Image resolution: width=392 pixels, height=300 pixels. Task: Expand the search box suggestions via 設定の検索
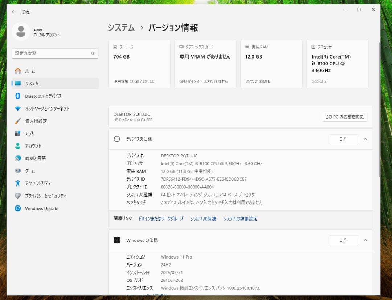tap(55, 53)
